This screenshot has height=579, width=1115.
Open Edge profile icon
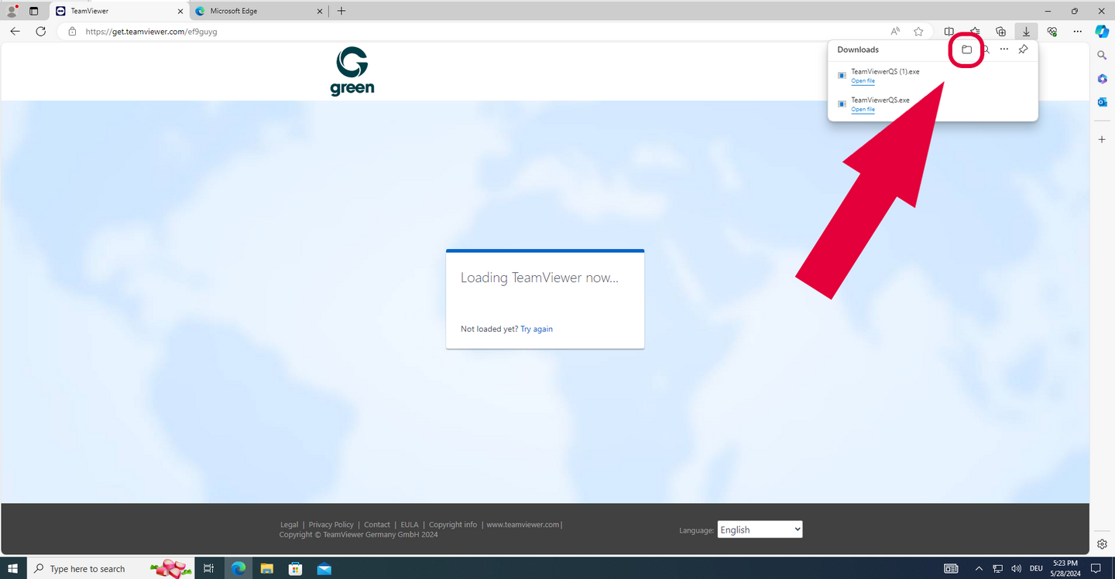12,11
